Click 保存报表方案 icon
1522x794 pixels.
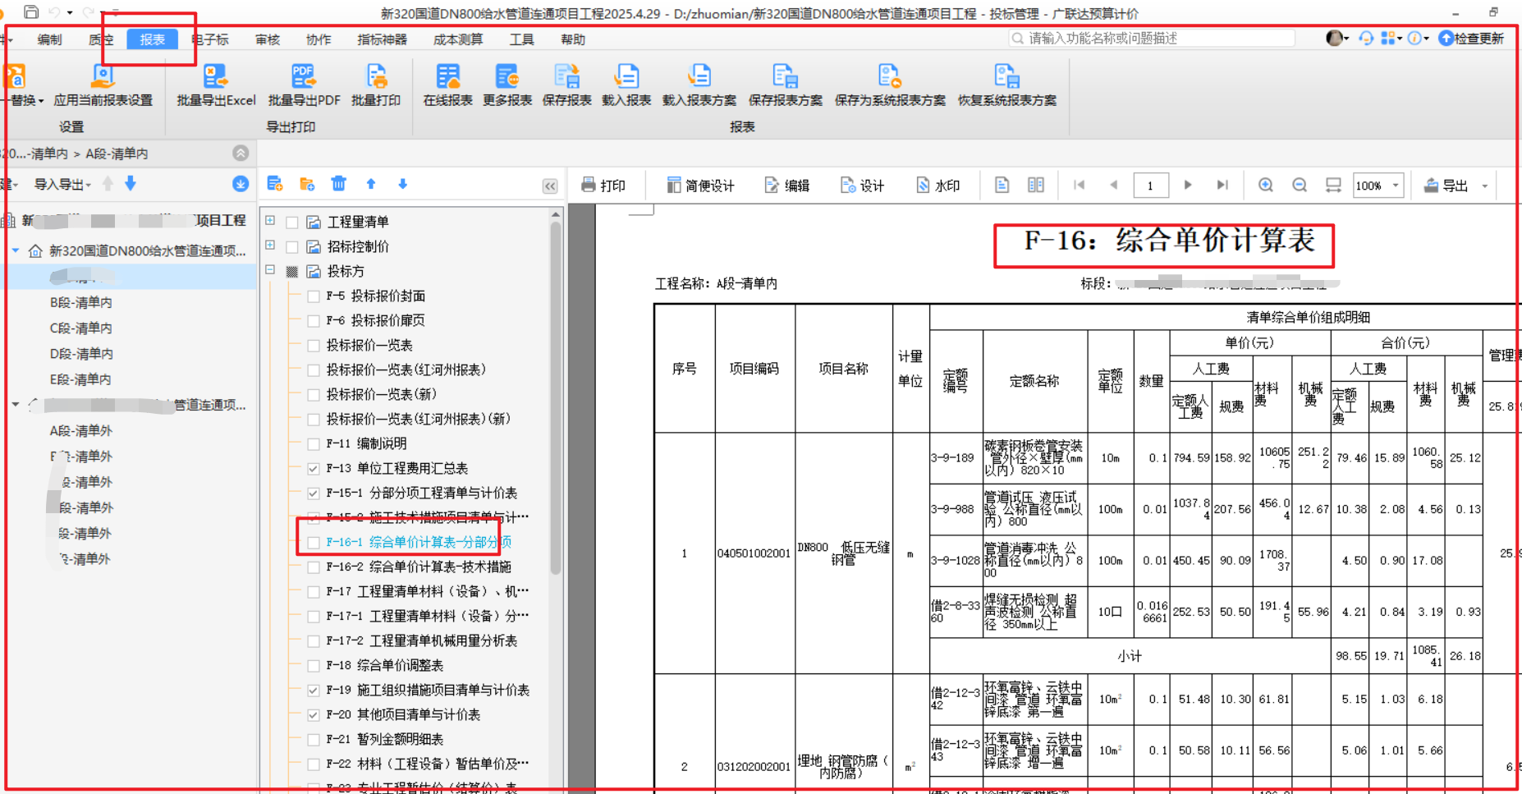[x=785, y=77]
